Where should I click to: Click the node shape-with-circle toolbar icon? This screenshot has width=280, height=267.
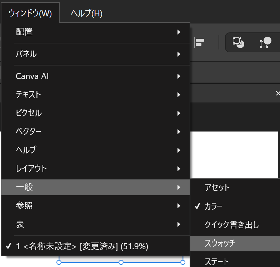click(x=266, y=42)
